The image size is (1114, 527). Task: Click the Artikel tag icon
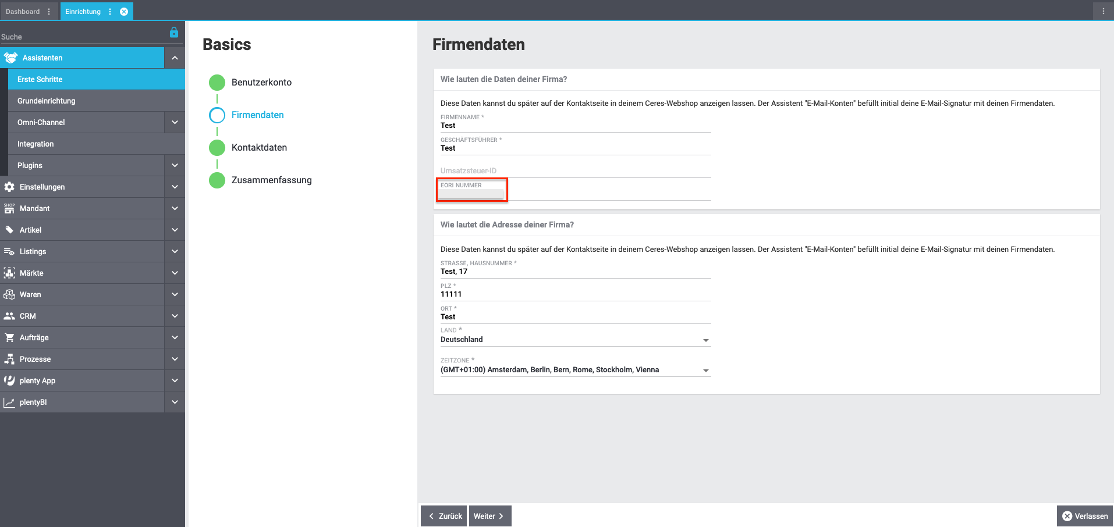[x=9, y=230]
